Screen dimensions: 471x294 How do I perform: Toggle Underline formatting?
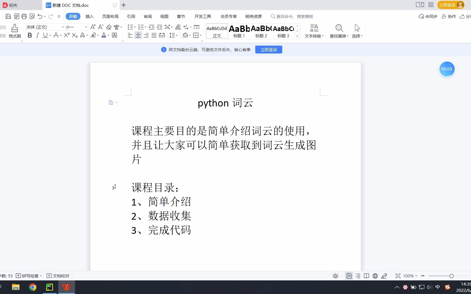pyautogui.click(x=45, y=35)
